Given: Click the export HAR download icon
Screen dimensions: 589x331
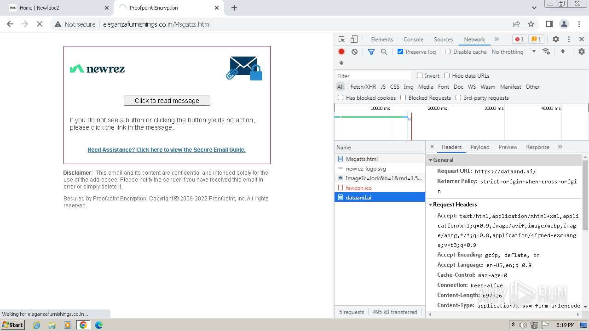Looking at the screenshot, I should (x=341, y=63).
